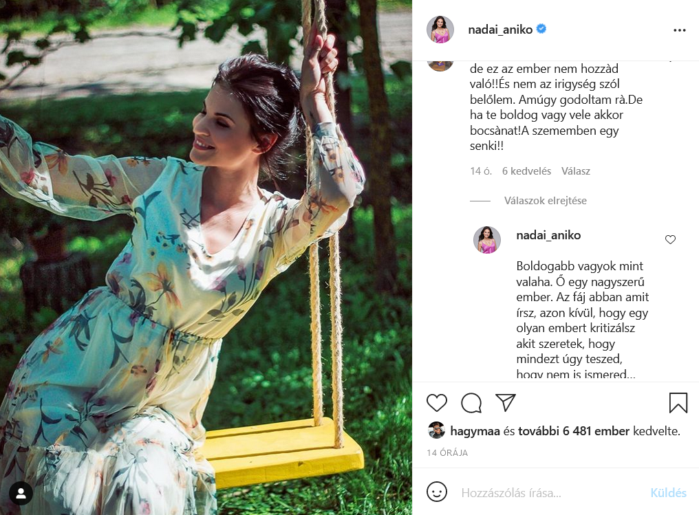This screenshot has width=699, height=515.
Task: Show tagged people icon on the photo
Action: tap(21, 493)
